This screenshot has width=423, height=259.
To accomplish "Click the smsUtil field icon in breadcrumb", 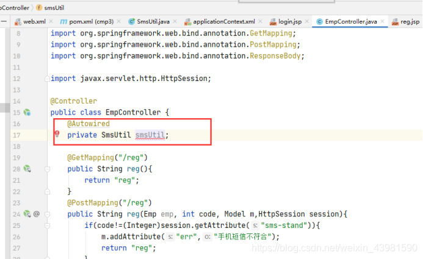I will coord(39,7).
